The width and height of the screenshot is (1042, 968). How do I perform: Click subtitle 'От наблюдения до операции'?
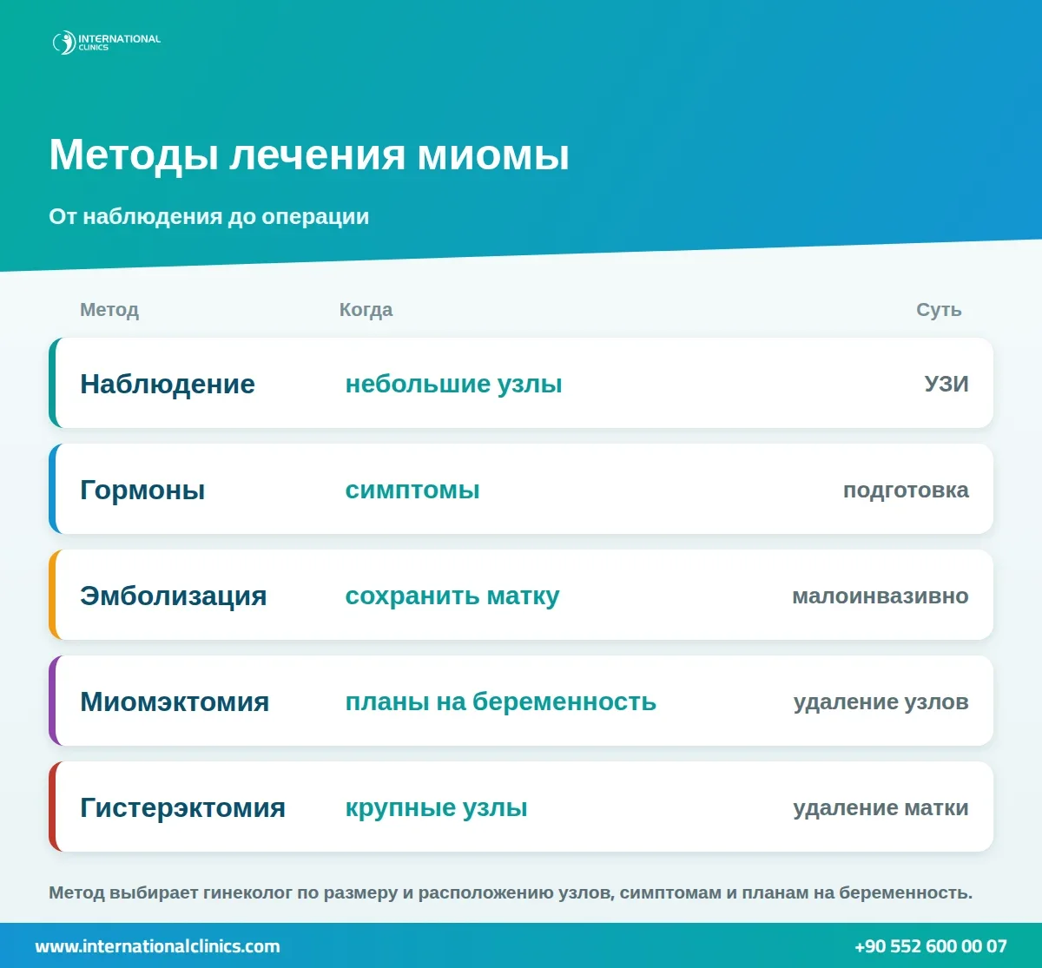tap(209, 216)
